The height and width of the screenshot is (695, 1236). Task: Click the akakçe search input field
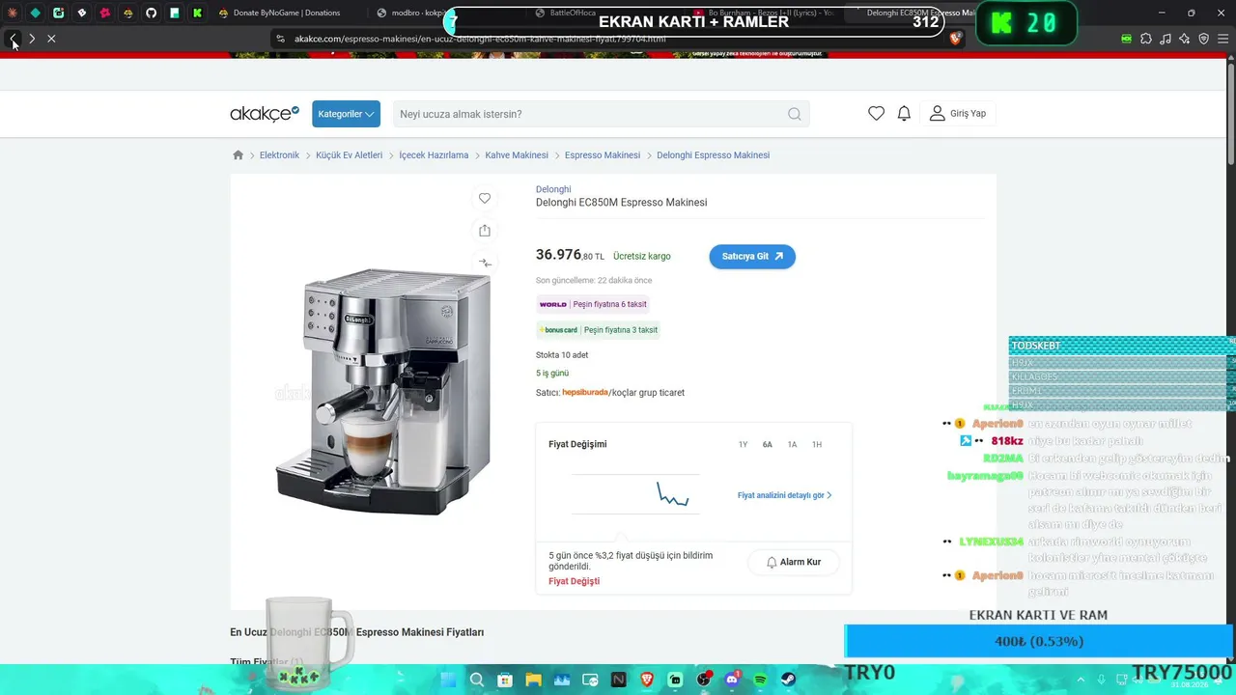tap(589, 114)
